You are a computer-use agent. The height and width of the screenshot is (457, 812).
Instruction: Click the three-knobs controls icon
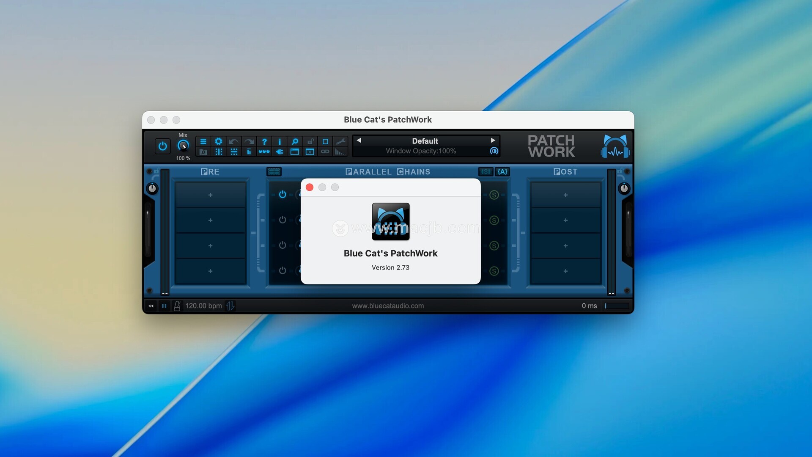coord(264,151)
